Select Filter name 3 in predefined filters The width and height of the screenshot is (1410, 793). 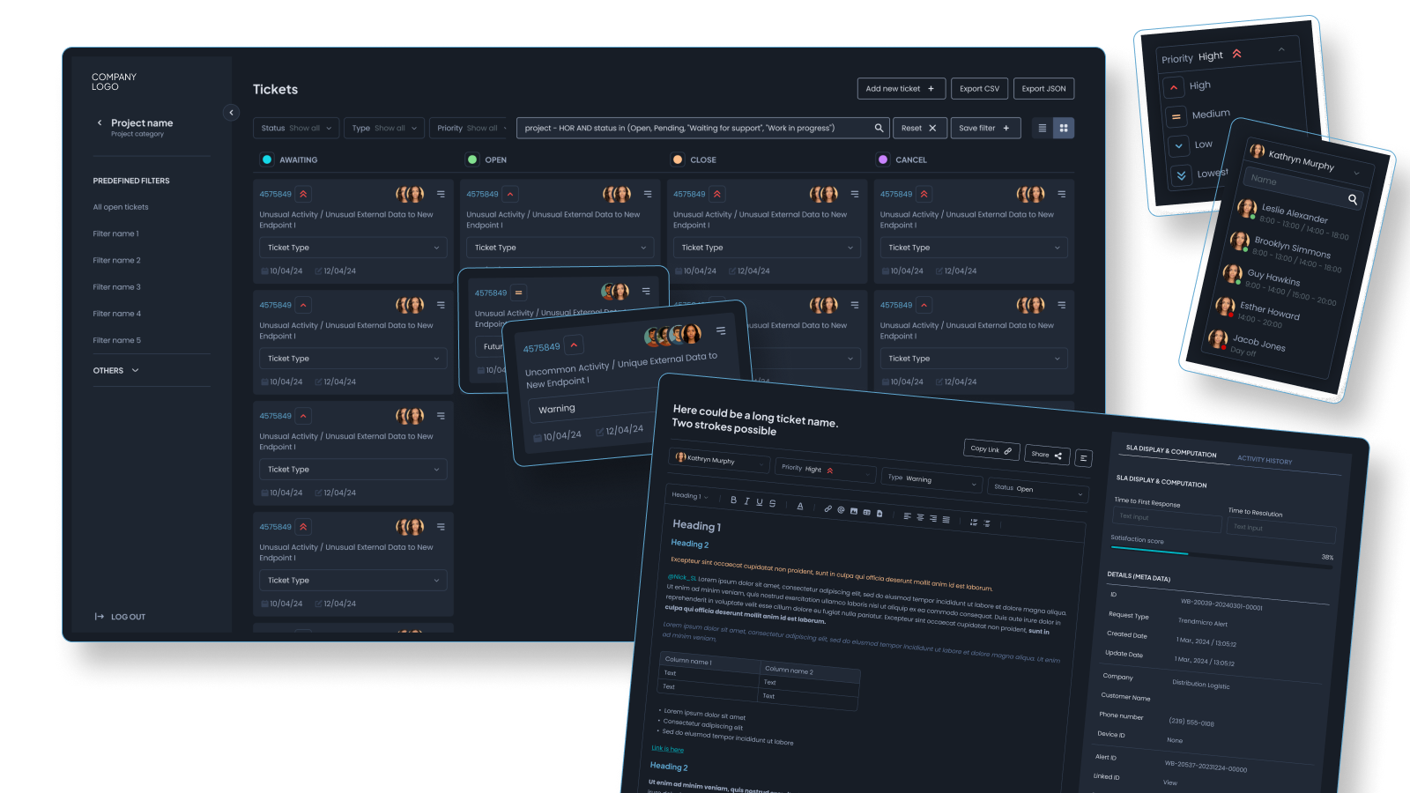(116, 286)
